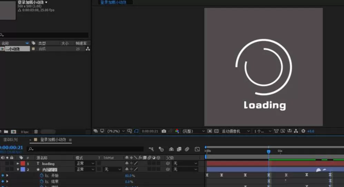Toggle hide shy layers icon in timeline
The image size is (344, 187).
(171, 149)
